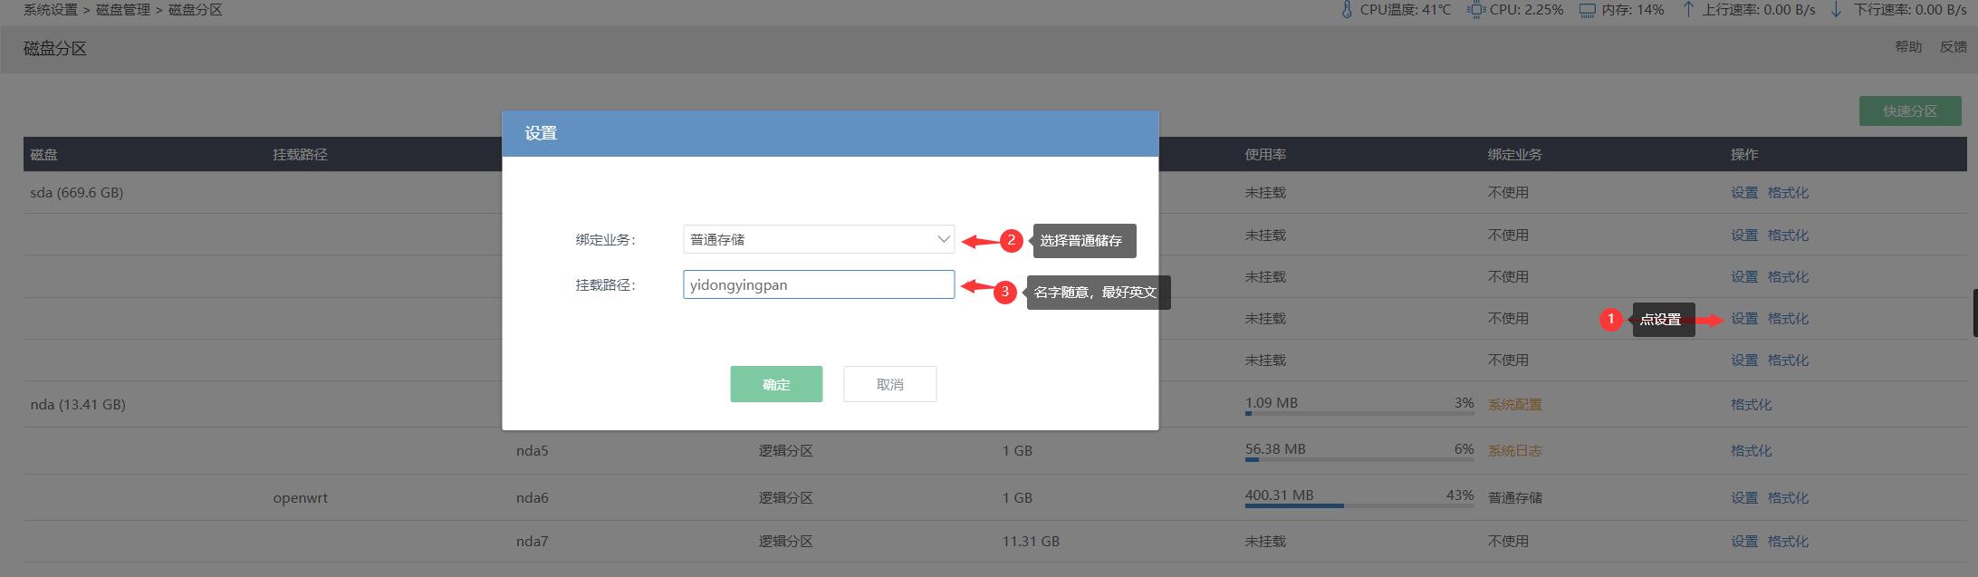Click 不使用 in the nda7 row
Image resolution: width=1978 pixels, height=577 pixels.
1508,542
